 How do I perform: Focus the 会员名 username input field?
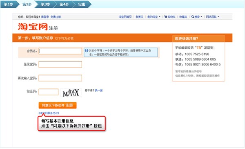(60, 51)
